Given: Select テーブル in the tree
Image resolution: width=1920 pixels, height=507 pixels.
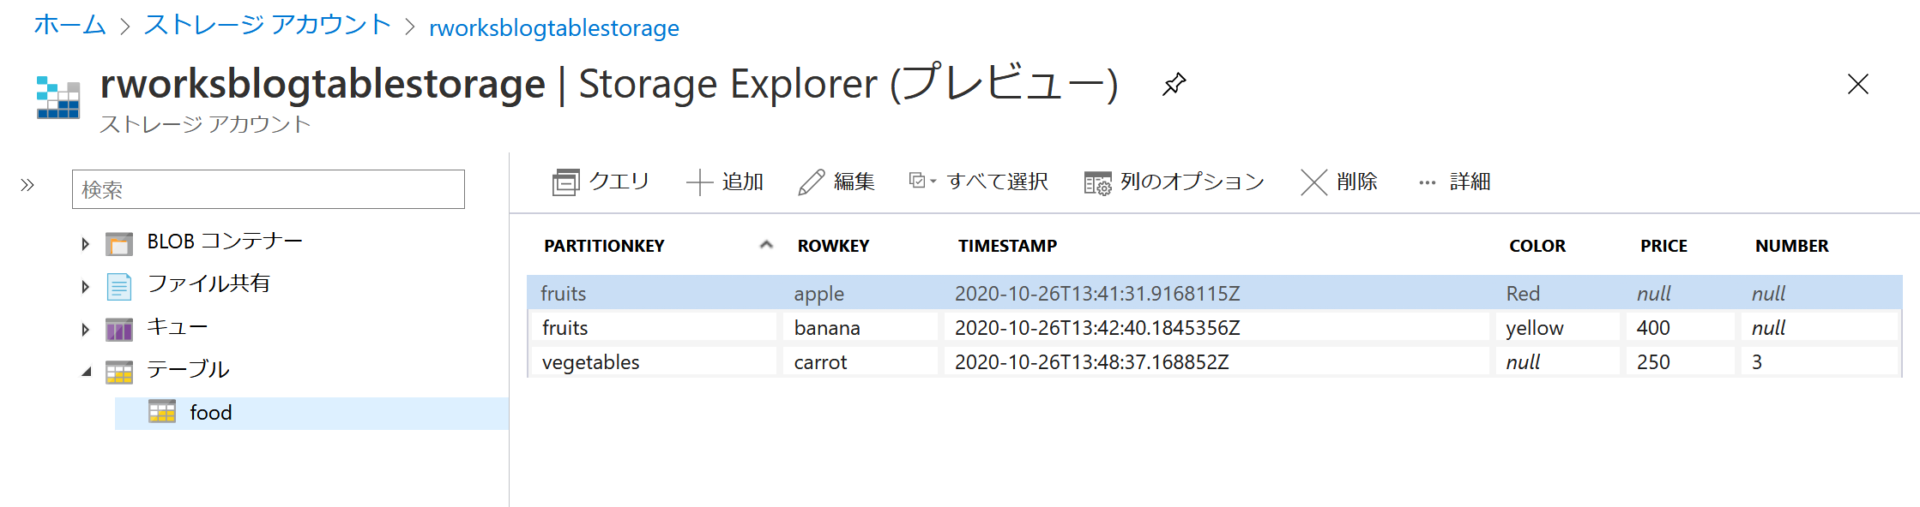Looking at the screenshot, I should (188, 369).
